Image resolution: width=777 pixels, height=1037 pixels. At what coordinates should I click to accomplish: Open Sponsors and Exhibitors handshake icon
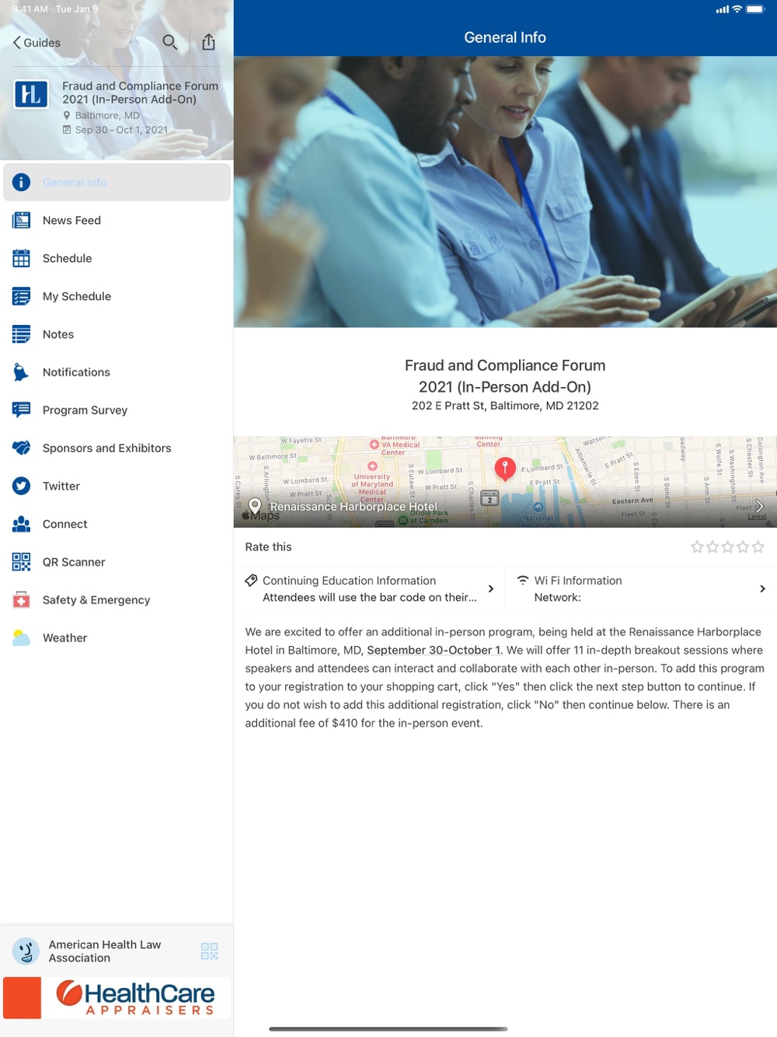pyautogui.click(x=22, y=448)
